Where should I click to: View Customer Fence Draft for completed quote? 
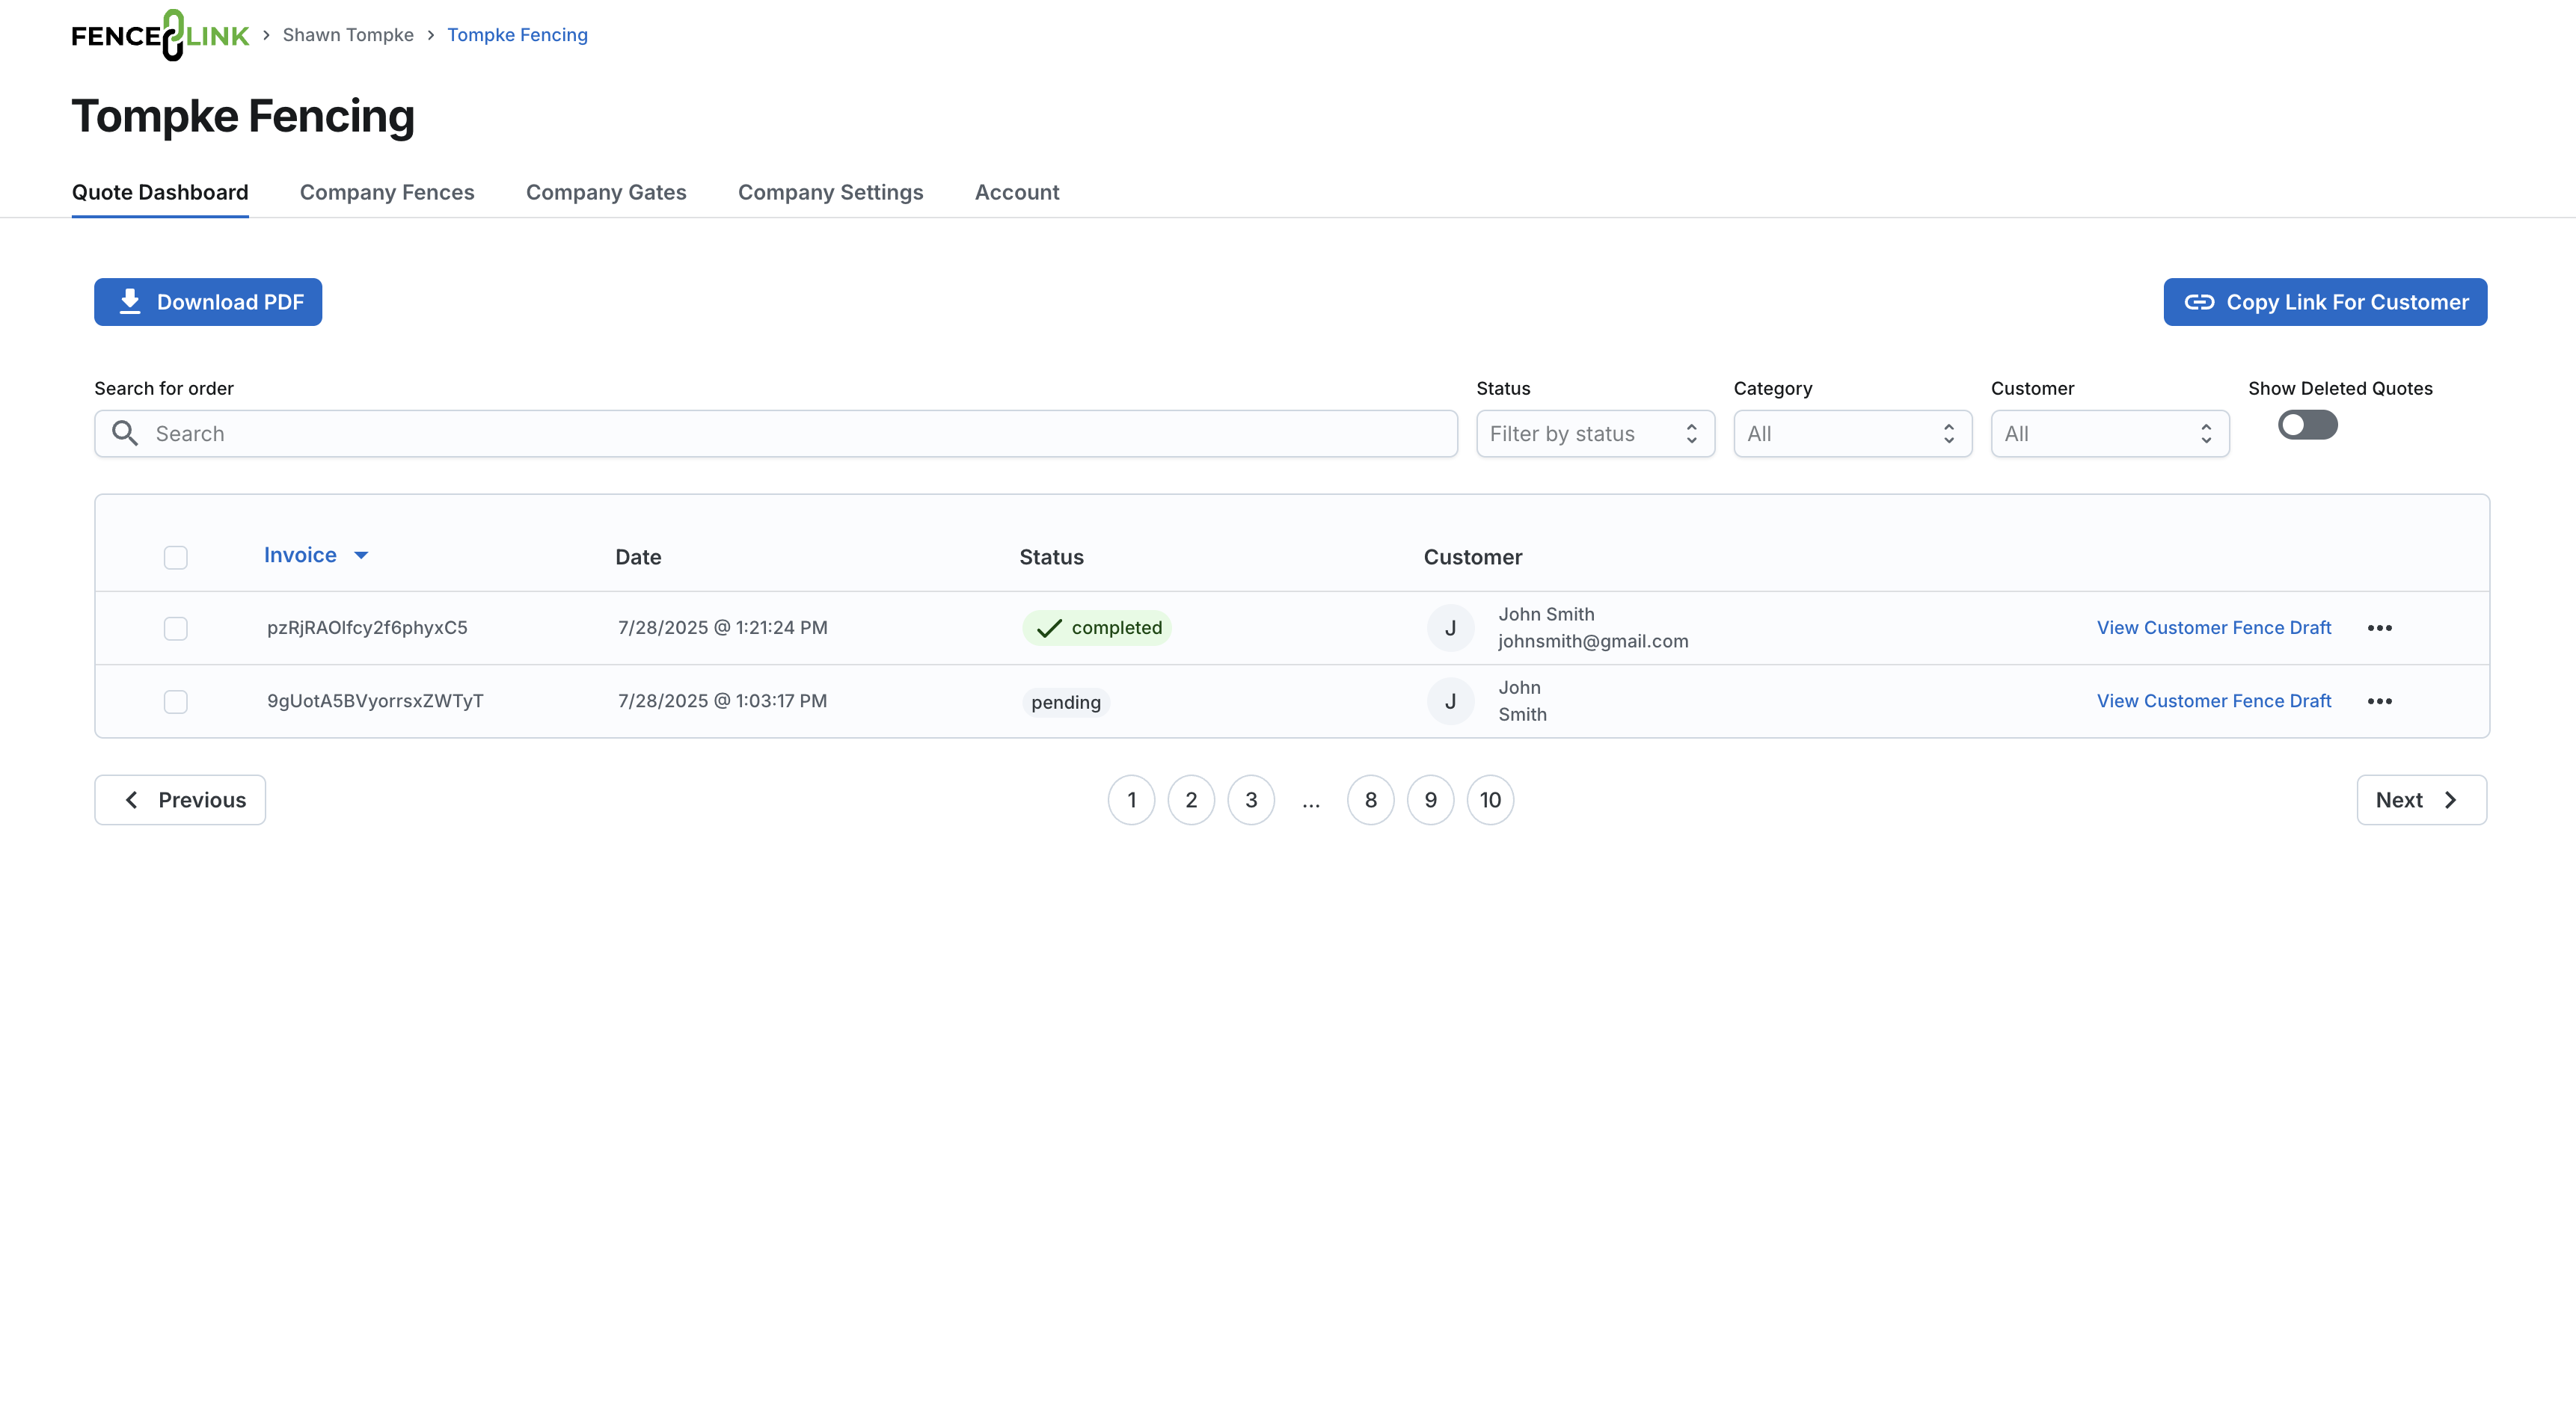point(2214,629)
